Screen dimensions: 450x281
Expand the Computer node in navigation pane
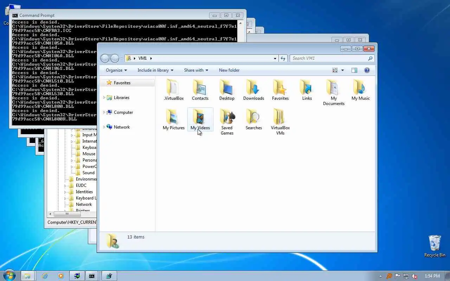[104, 112]
